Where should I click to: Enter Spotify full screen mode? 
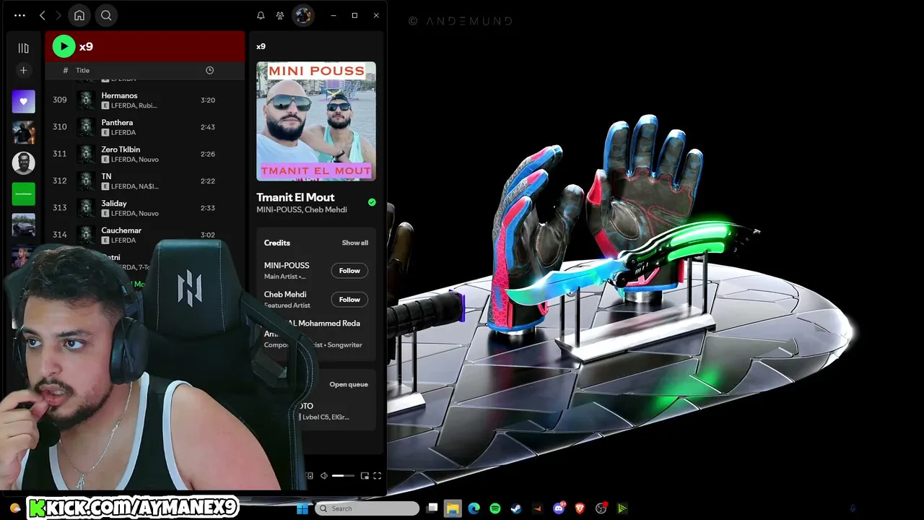pos(377,476)
